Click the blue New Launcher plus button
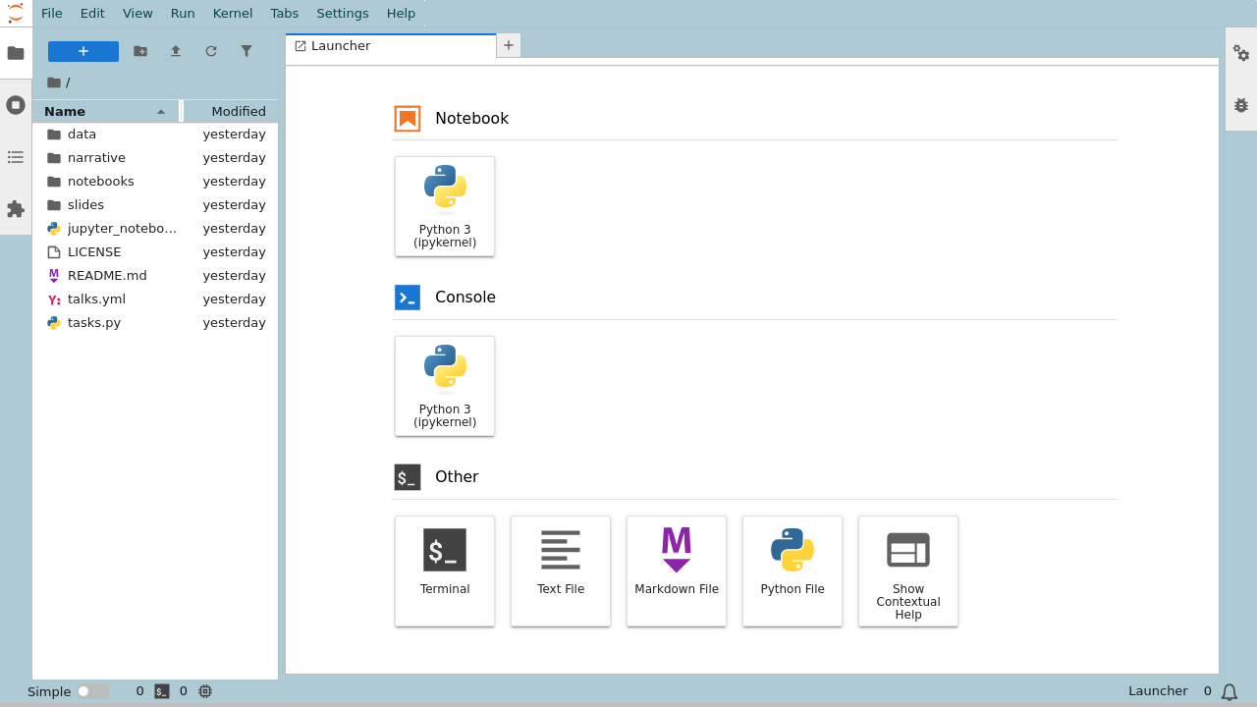 pyautogui.click(x=82, y=51)
